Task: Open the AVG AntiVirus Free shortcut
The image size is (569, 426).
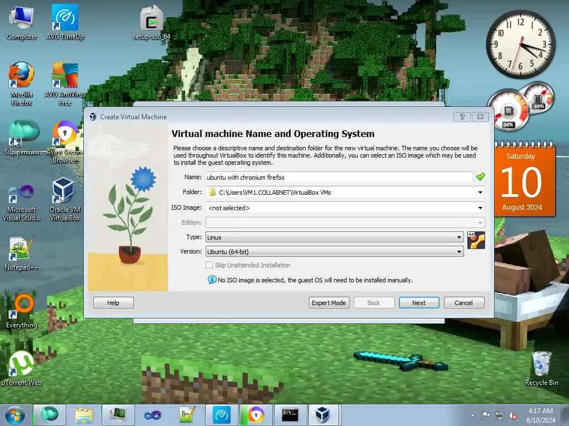Action: coord(65,84)
